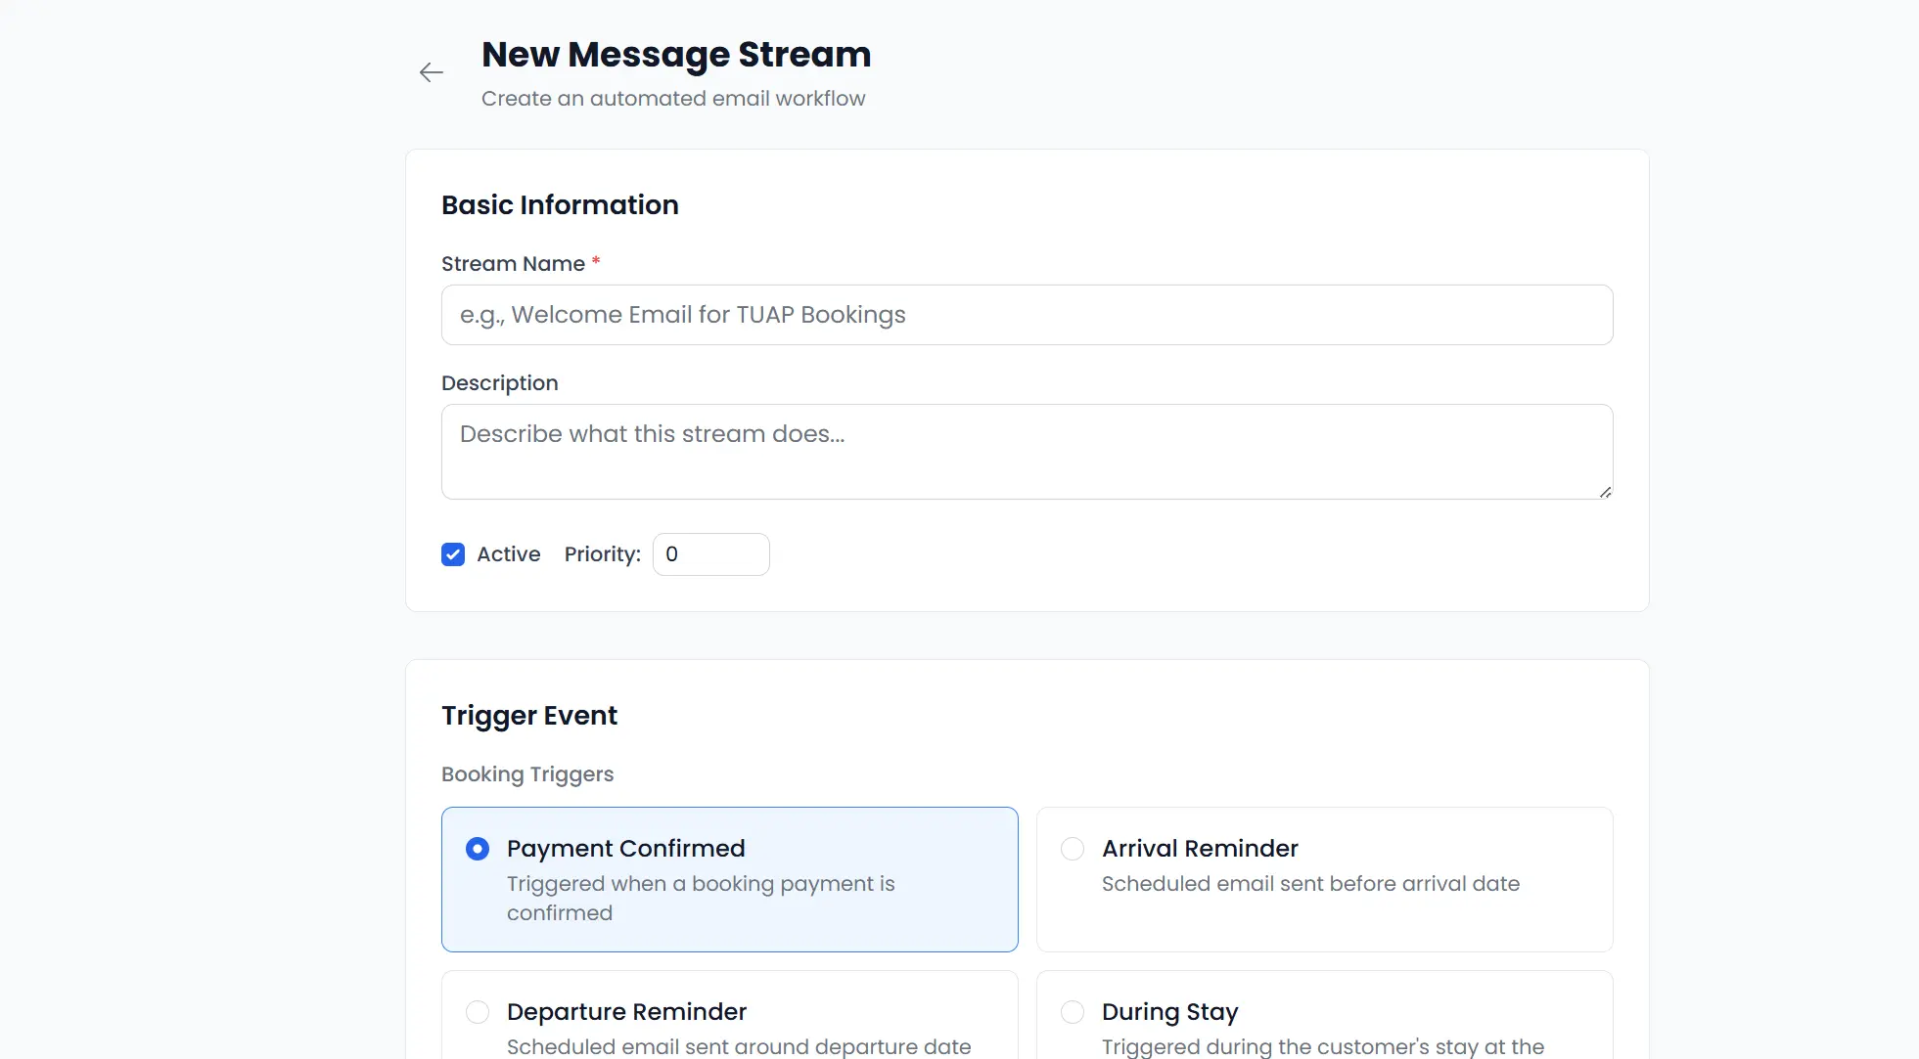1919x1059 pixels.
Task: Choose the Departure Reminder trigger option
Action: tap(477, 1012)
